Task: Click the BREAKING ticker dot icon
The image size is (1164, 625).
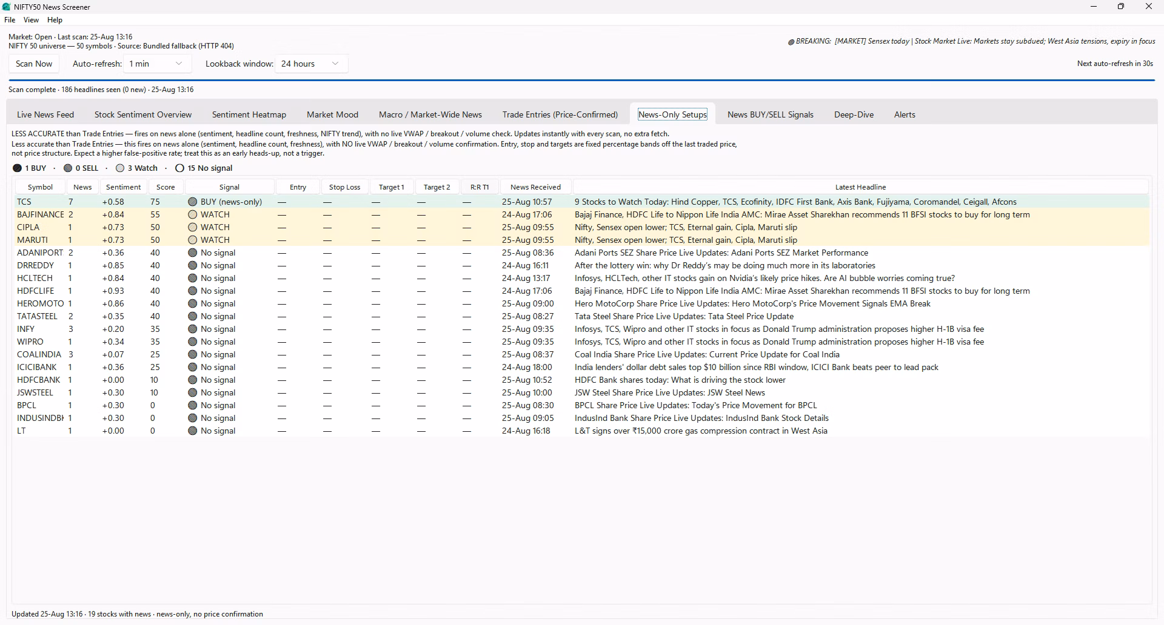Action: click(x=791, y=42)
